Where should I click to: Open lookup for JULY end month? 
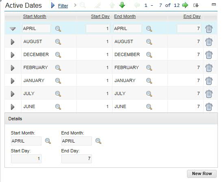(x=149, y=94)
